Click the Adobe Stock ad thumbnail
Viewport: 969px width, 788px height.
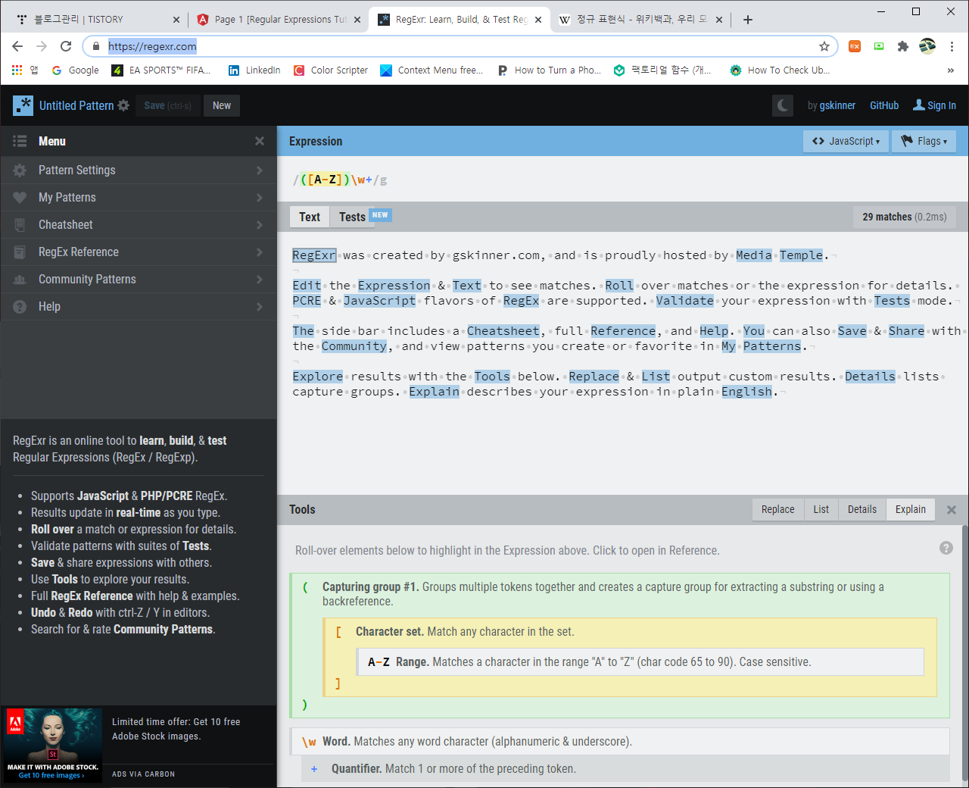(53, 745)
